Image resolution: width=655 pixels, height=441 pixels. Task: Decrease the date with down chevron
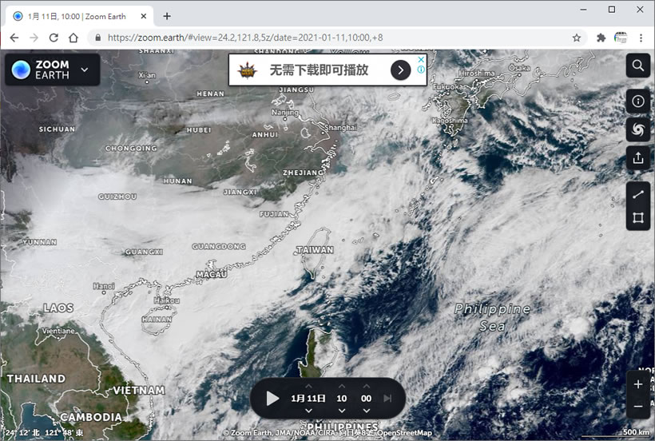click(308, 411)
